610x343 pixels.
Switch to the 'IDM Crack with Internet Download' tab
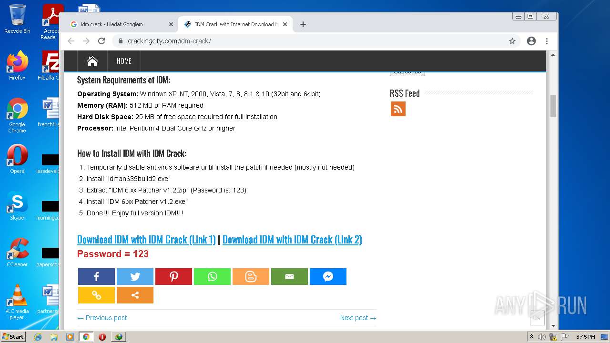(x=236, y=24)
